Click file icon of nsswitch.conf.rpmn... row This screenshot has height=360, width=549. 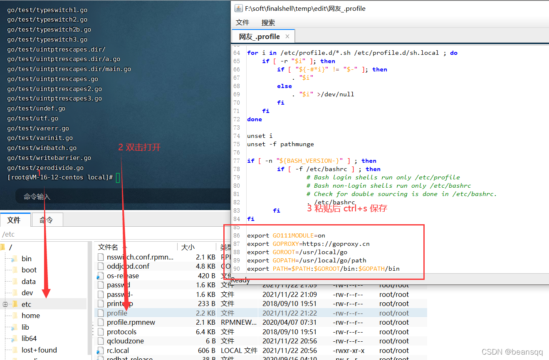(100, 257)
